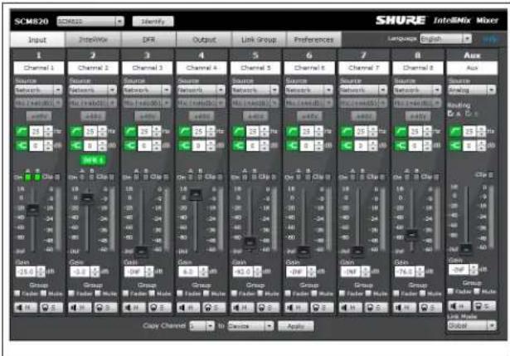
Task: Click the Aux fader handle
Action: tap(466, 250)
